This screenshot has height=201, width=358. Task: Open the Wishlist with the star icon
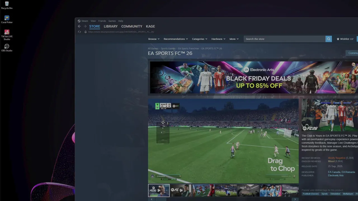[345, 39]
